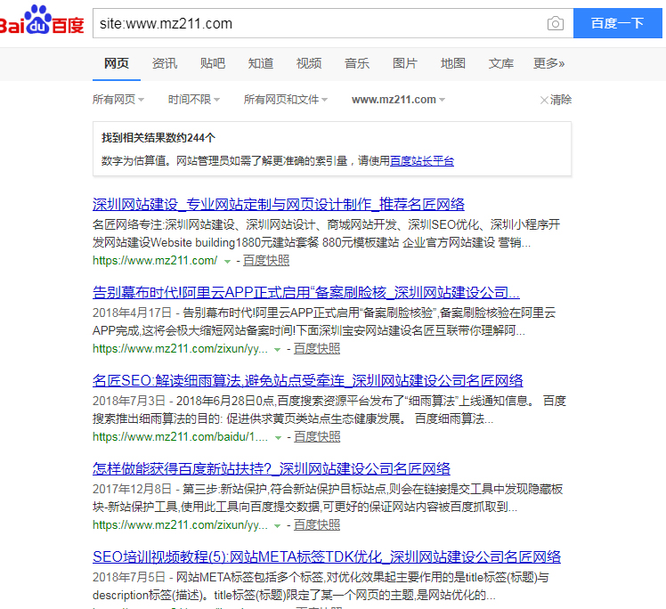
Task: Switch to the 图片 tab
Action: (x=405, y=63)
